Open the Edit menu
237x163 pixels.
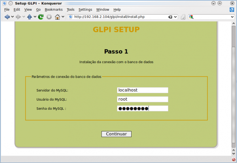click(17, 9)
